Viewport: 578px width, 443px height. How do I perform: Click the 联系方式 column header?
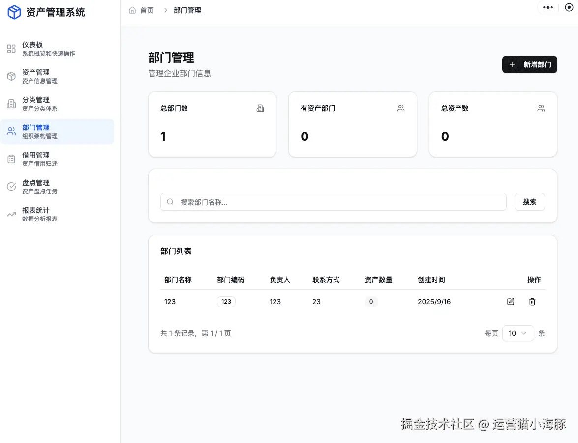point(326,280)
